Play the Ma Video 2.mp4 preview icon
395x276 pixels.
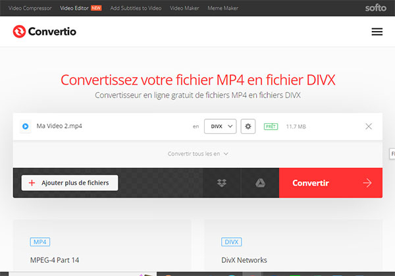click(x=25, y=126)
